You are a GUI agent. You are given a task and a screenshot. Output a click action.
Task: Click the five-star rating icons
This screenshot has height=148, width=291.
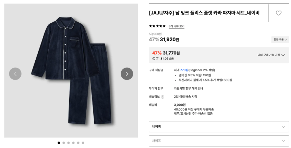click(157, 26)
